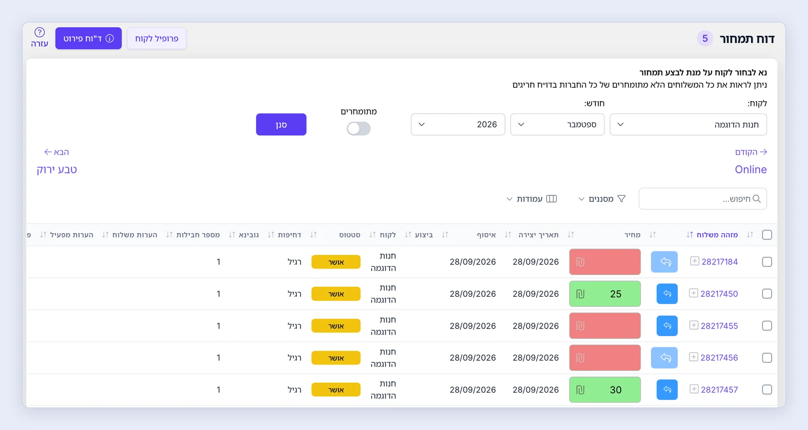Open the לקוח dropdown showing חנות הדוגמה

coord(688,125)
